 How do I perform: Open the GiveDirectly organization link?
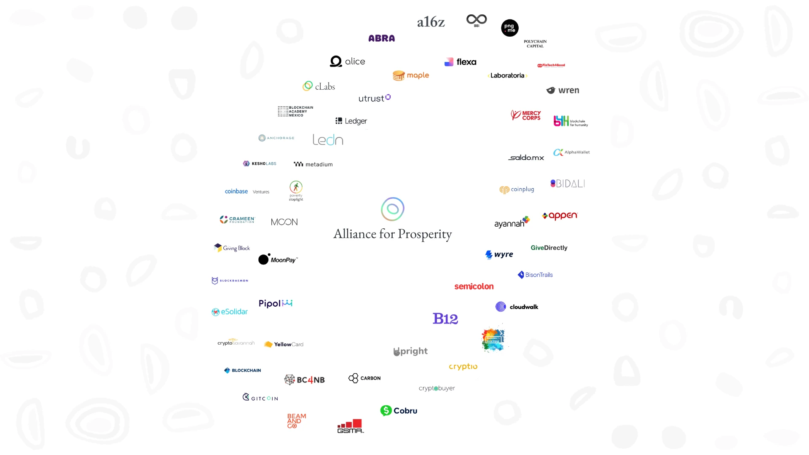click(549, 247)
